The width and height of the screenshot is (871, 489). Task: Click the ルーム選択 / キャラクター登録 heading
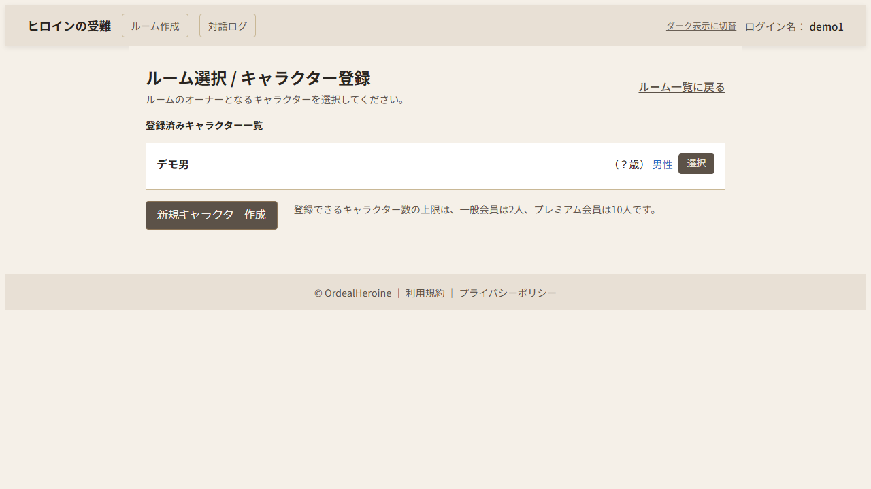(258, 78)
